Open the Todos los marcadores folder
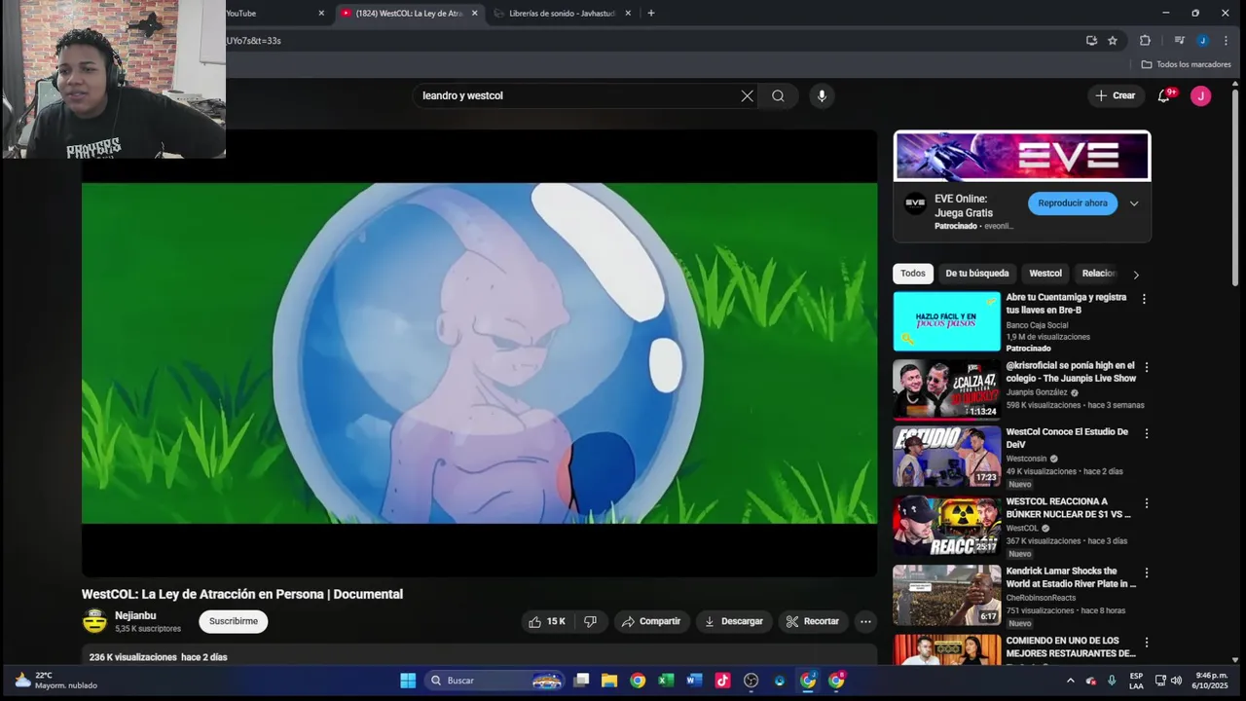The height and width of the screenshot is (701, 1246). point(1187,64)
